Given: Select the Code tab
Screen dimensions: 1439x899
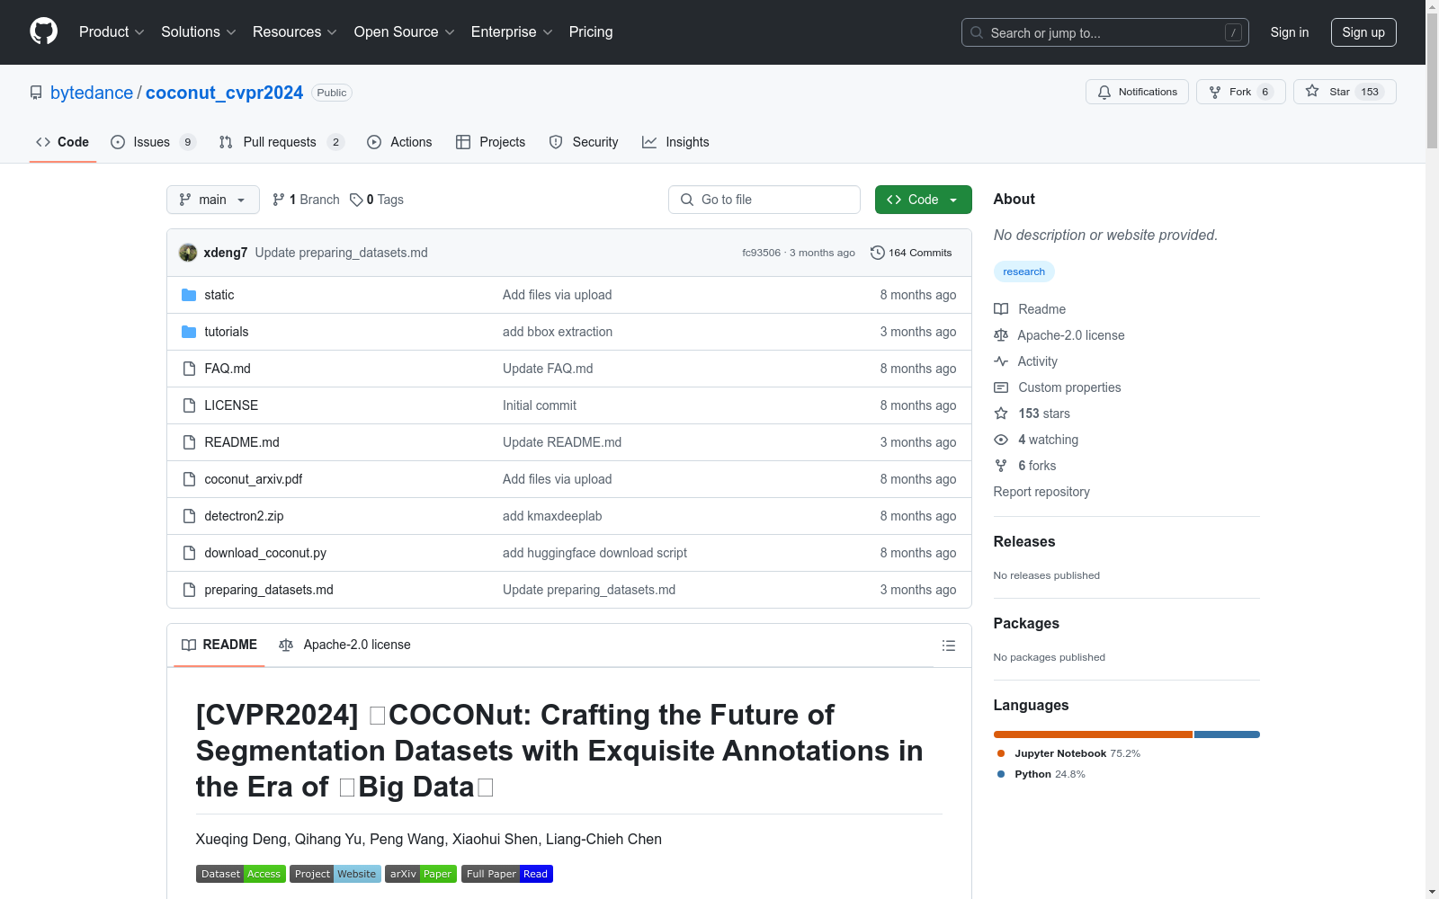Looking at the screenshot, I should click(x=63, y=142).
